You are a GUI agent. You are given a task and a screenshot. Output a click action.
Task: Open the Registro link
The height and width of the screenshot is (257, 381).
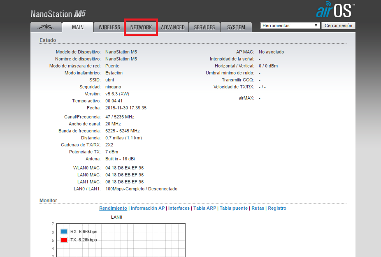point(277,208)
